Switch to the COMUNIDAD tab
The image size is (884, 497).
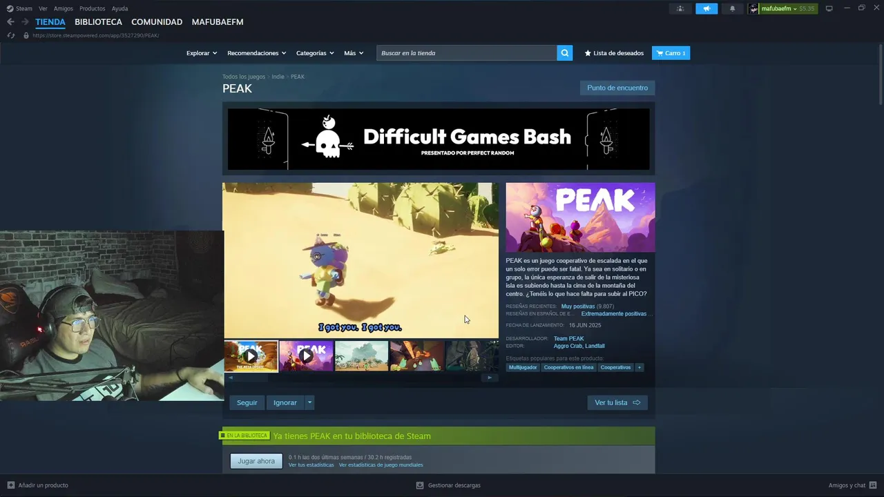coord(157,22)
